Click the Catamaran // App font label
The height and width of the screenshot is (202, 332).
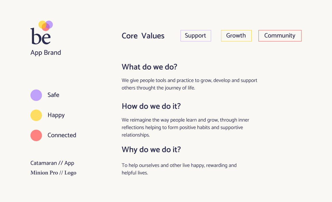click(x=52, y=163)
